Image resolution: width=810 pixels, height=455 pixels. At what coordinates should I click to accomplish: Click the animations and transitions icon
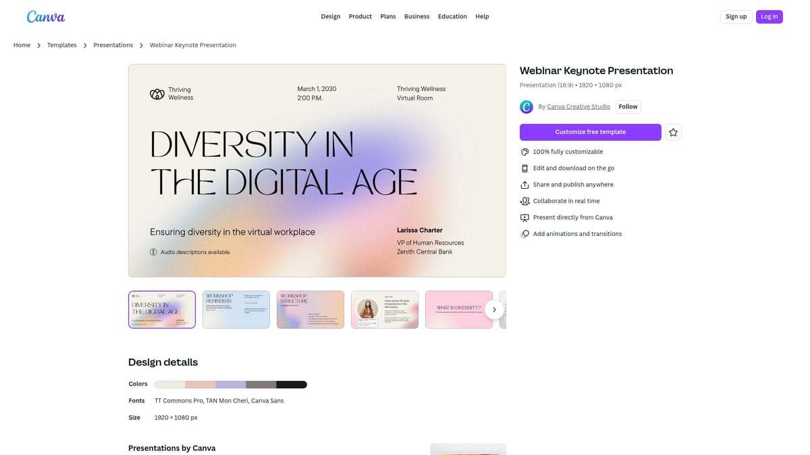tap(524, 233)
